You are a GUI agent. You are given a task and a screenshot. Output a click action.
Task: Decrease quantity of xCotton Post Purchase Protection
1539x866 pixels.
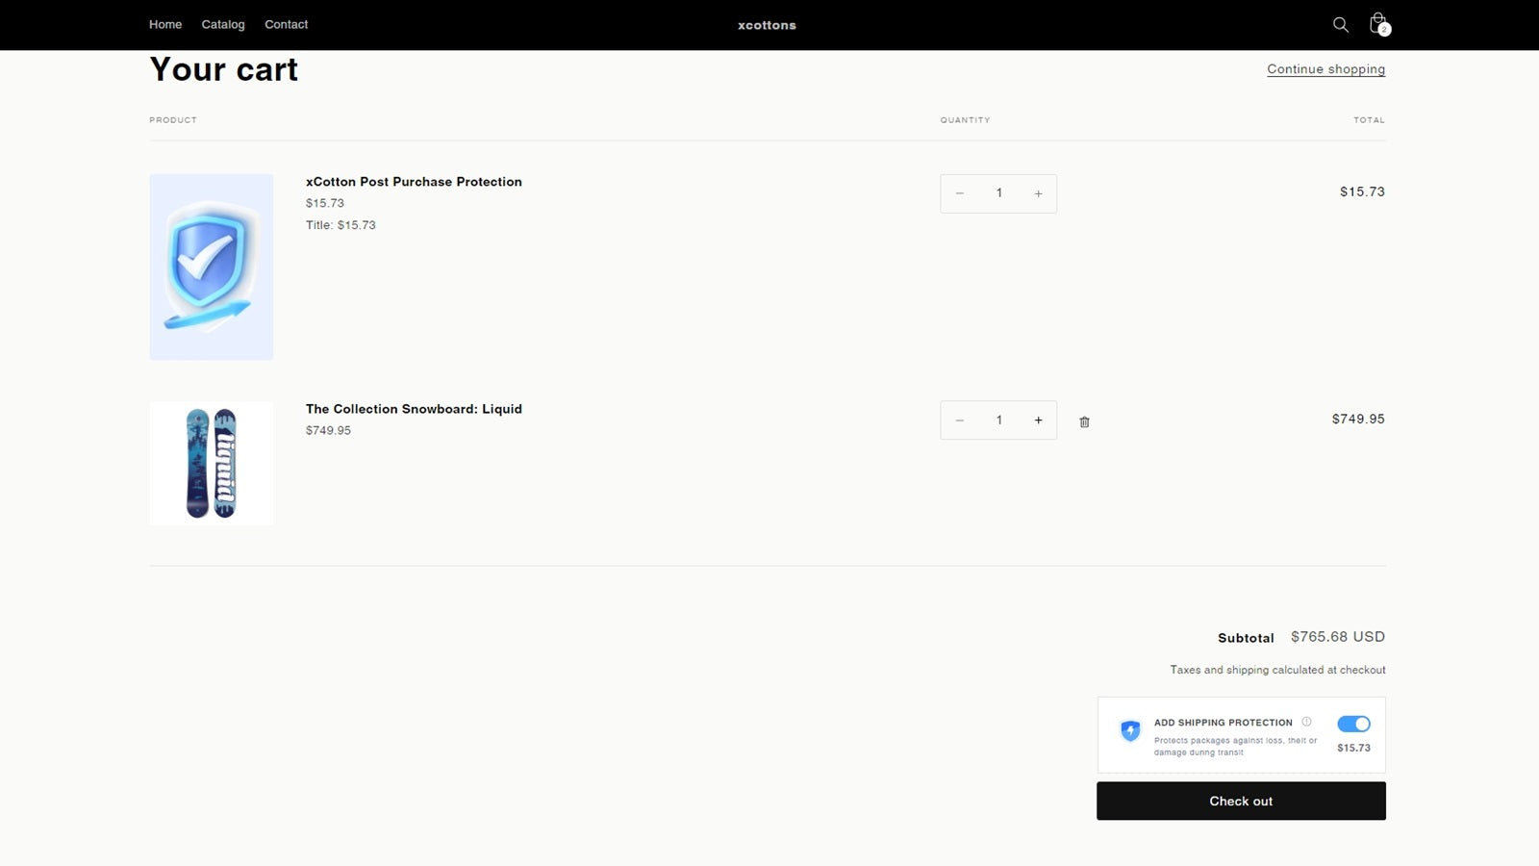tap(959, 193)
